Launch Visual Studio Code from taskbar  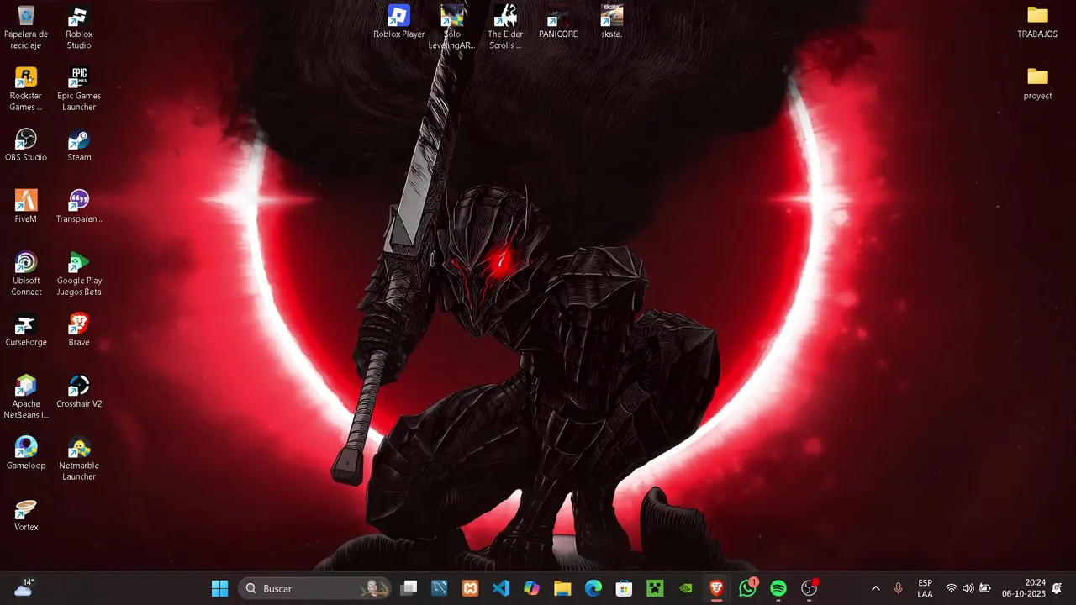[501, 588]
